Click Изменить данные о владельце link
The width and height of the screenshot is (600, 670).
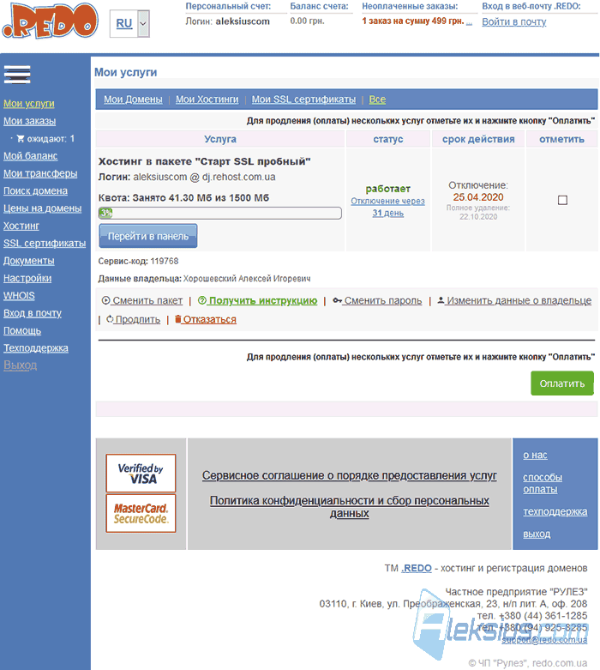(514, 300)
